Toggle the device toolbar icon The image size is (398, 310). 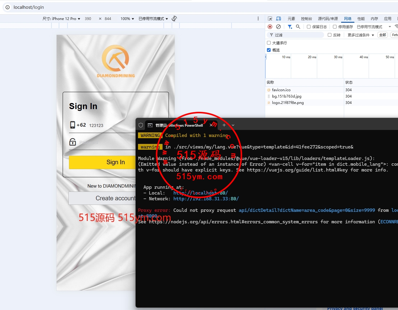(278, 18)
